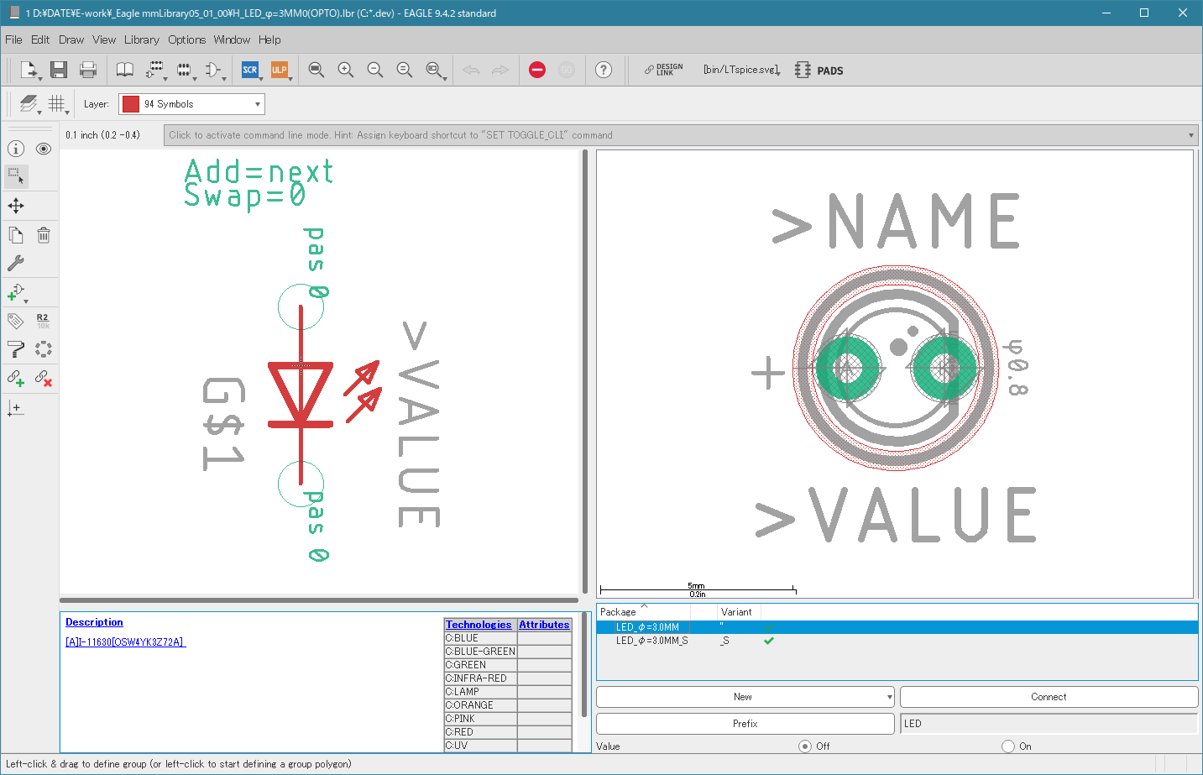Open the Layer dropdown showing 94 Symbols
Screen dimensions: 1203x775
pyautogui.click(x=191, y=104)
